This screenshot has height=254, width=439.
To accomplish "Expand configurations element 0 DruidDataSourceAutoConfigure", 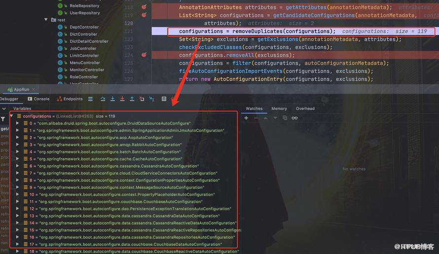I will [x=17, y=123].
